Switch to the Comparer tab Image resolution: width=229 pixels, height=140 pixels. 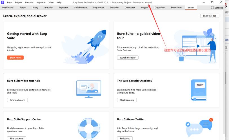(130, 8)
